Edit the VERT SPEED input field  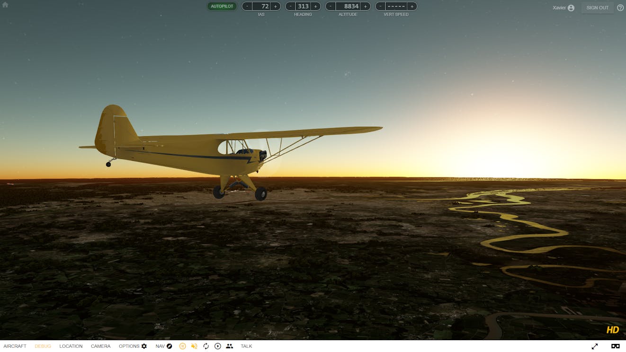396,6
